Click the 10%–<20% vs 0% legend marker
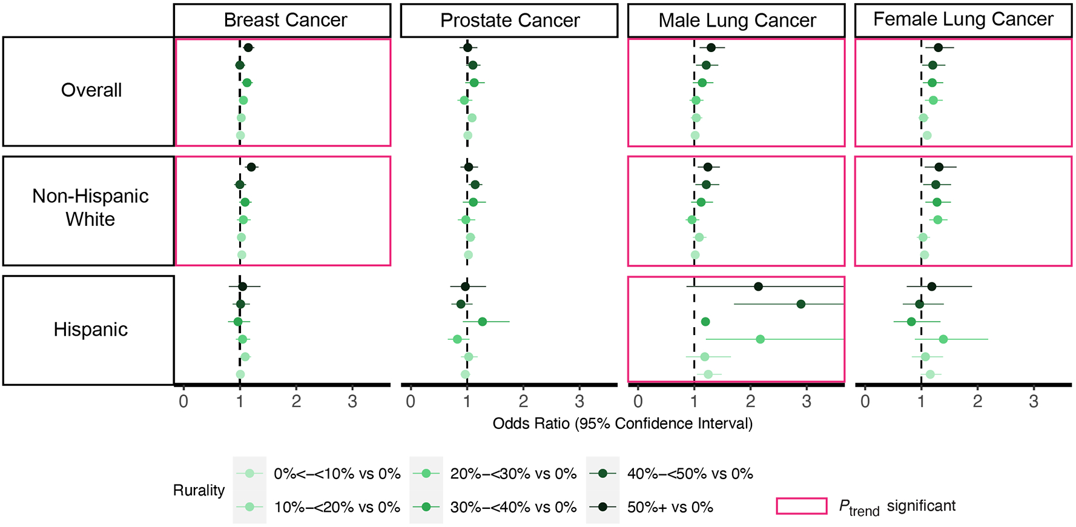This screenshot has width=1076, height=527. pyautogui.click(x=249, y=507)
